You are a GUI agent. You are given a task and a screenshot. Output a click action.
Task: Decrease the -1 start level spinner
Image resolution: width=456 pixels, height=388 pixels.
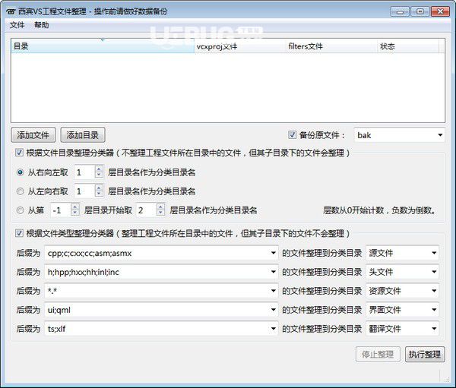(75, 213)
